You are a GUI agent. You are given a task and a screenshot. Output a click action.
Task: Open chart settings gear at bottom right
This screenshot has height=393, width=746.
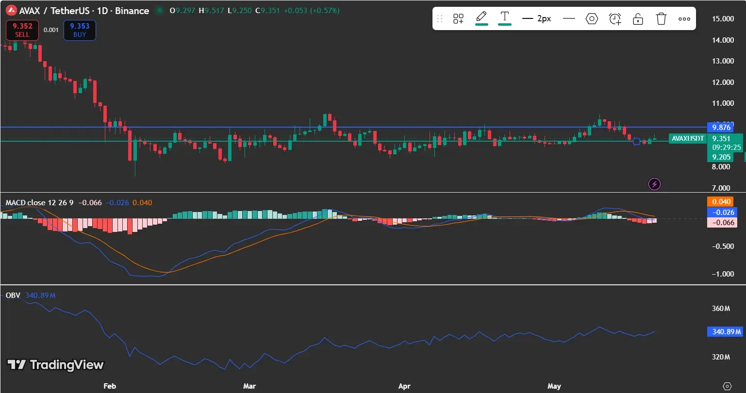point(727,386)
